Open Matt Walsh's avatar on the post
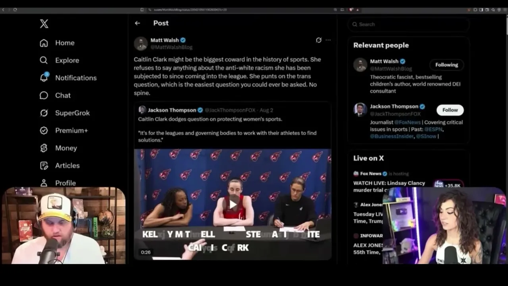This screenshot has width=508, height=286. [141, 44]
